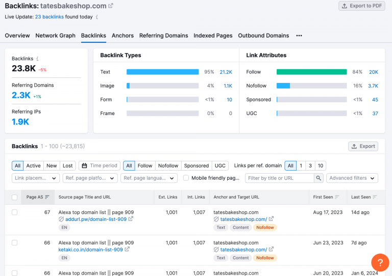Viewport: 392px width, 276px height.
Task: Sort by Last Seen column icon
Action: [375, 197]
